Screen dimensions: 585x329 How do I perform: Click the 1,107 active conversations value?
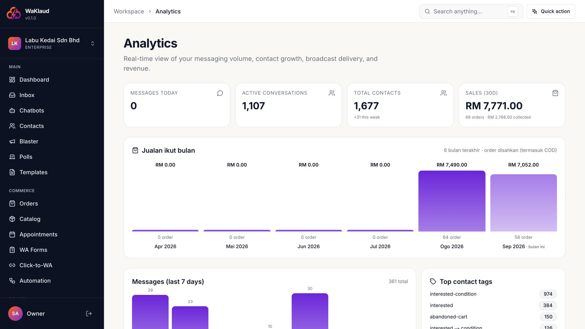click(253, 106)
